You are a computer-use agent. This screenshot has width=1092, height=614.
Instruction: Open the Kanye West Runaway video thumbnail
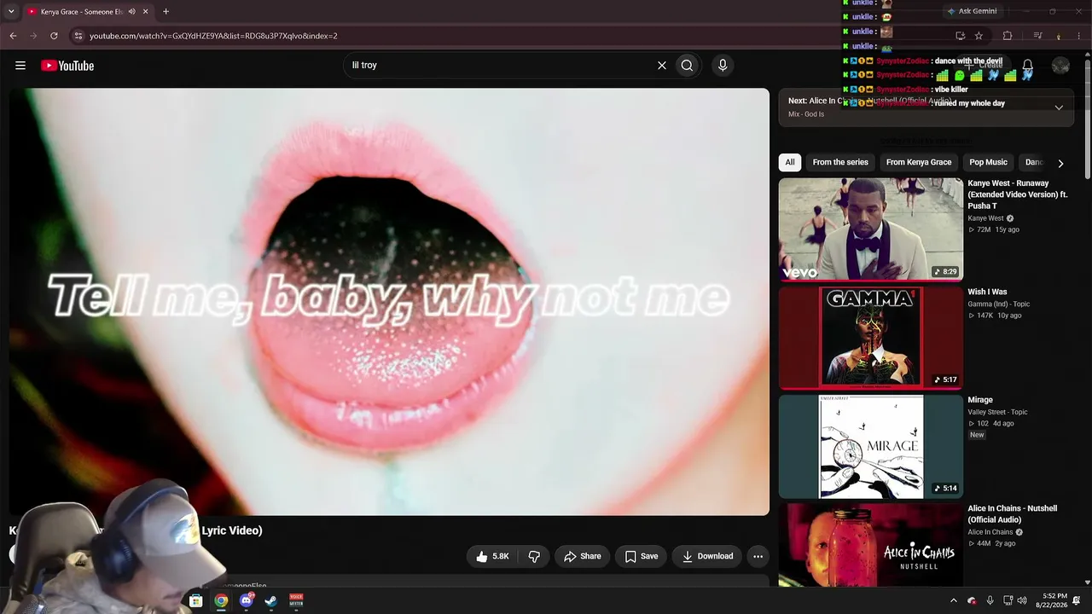[x=871, y=229]
